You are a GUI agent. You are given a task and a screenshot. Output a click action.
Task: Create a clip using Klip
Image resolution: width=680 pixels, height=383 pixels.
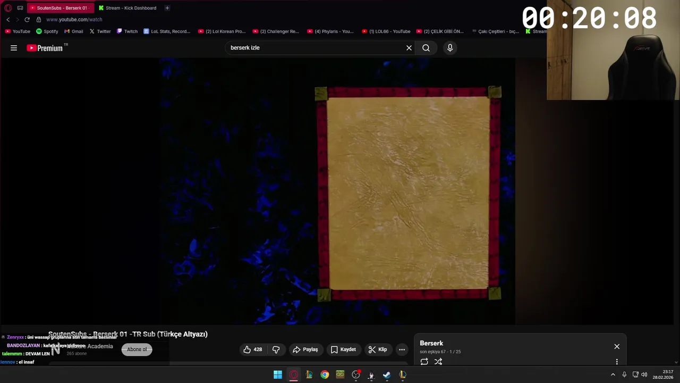pyautogui.click(x=378, y=349)
